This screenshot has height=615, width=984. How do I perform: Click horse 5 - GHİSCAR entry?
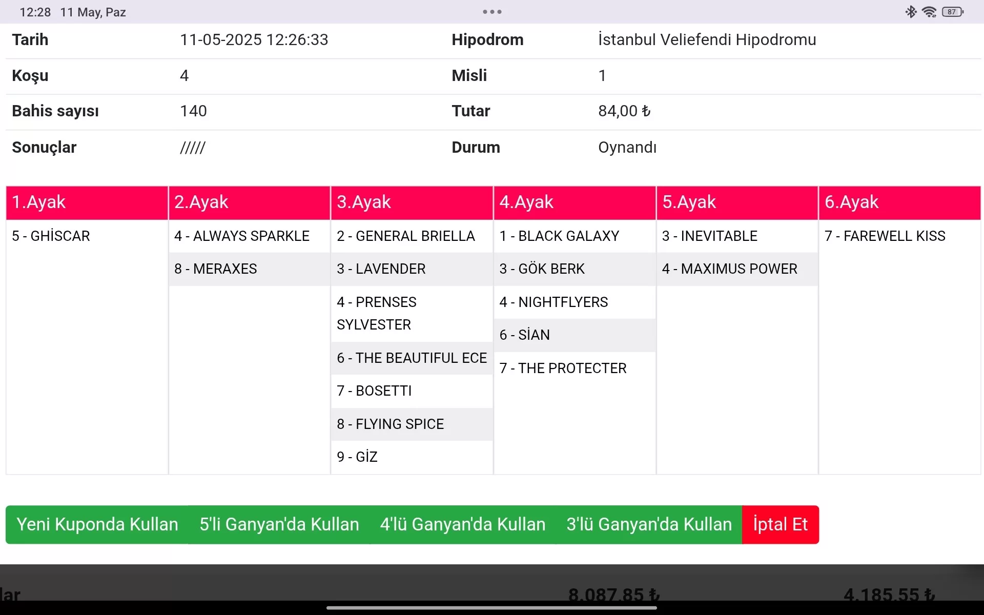pyautogui.click(x=51, y=236)
